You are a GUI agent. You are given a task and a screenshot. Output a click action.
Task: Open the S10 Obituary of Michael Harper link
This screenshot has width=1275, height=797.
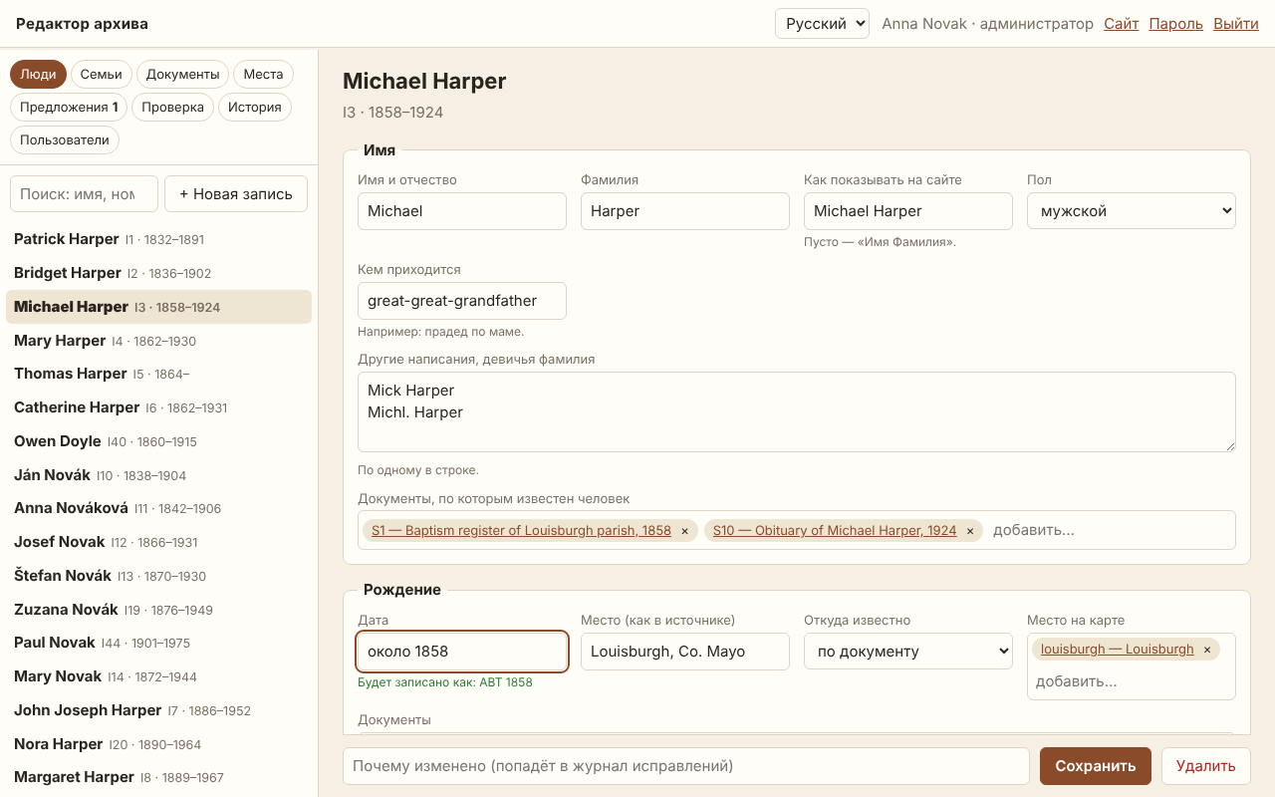(835, 531)
